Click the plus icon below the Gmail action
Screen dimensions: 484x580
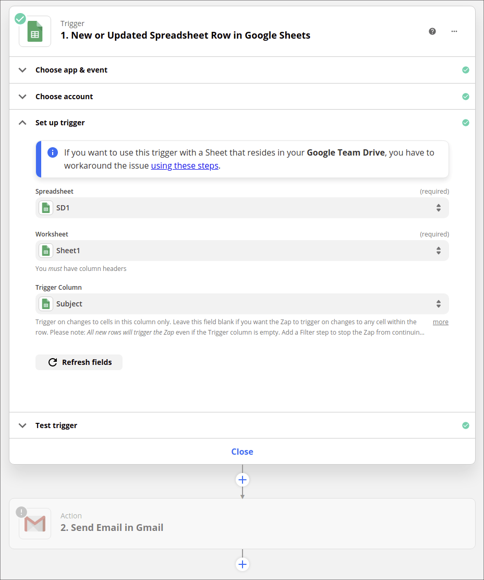tap(242, 564)
